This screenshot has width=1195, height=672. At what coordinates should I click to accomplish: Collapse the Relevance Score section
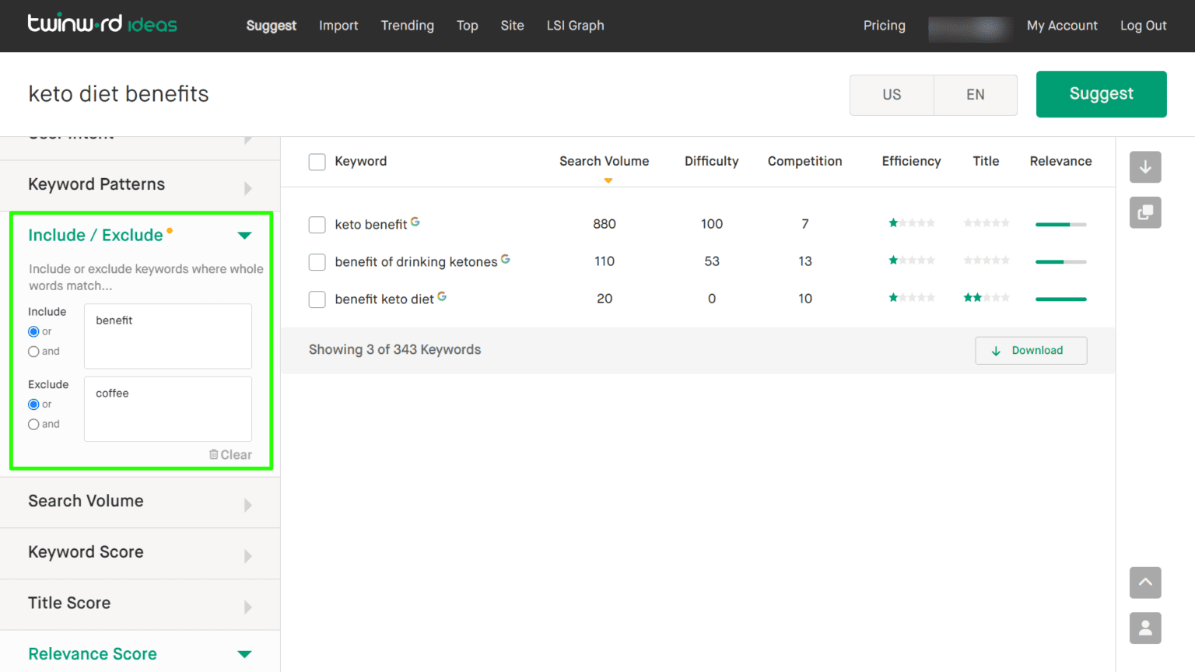(x=244, y=654)
